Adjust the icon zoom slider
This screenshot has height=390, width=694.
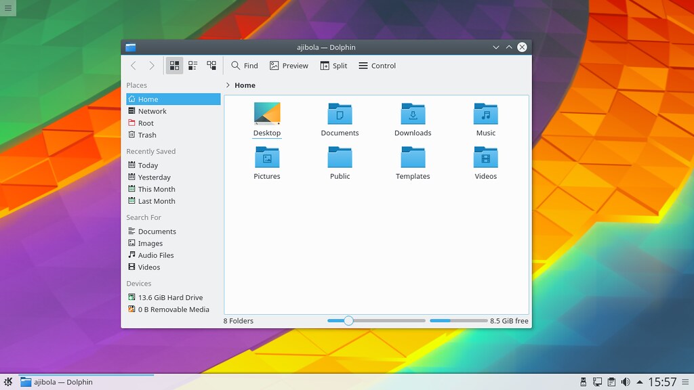(349, 320)
